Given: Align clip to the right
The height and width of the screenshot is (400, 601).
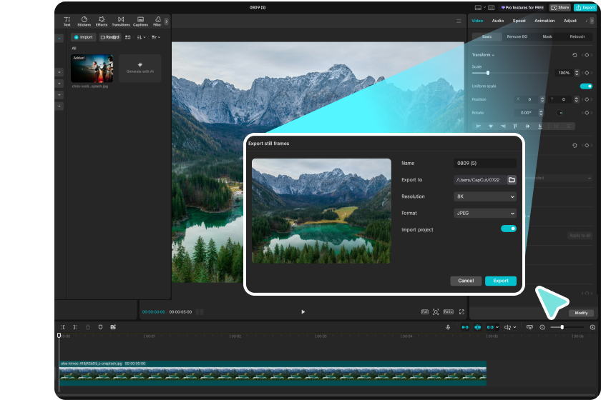Looking at the screenshot, I should 503,126.
